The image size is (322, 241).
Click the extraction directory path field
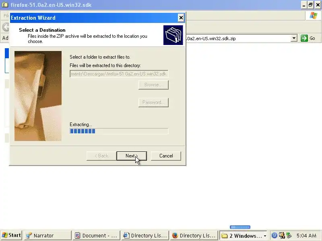pos(119,74)
